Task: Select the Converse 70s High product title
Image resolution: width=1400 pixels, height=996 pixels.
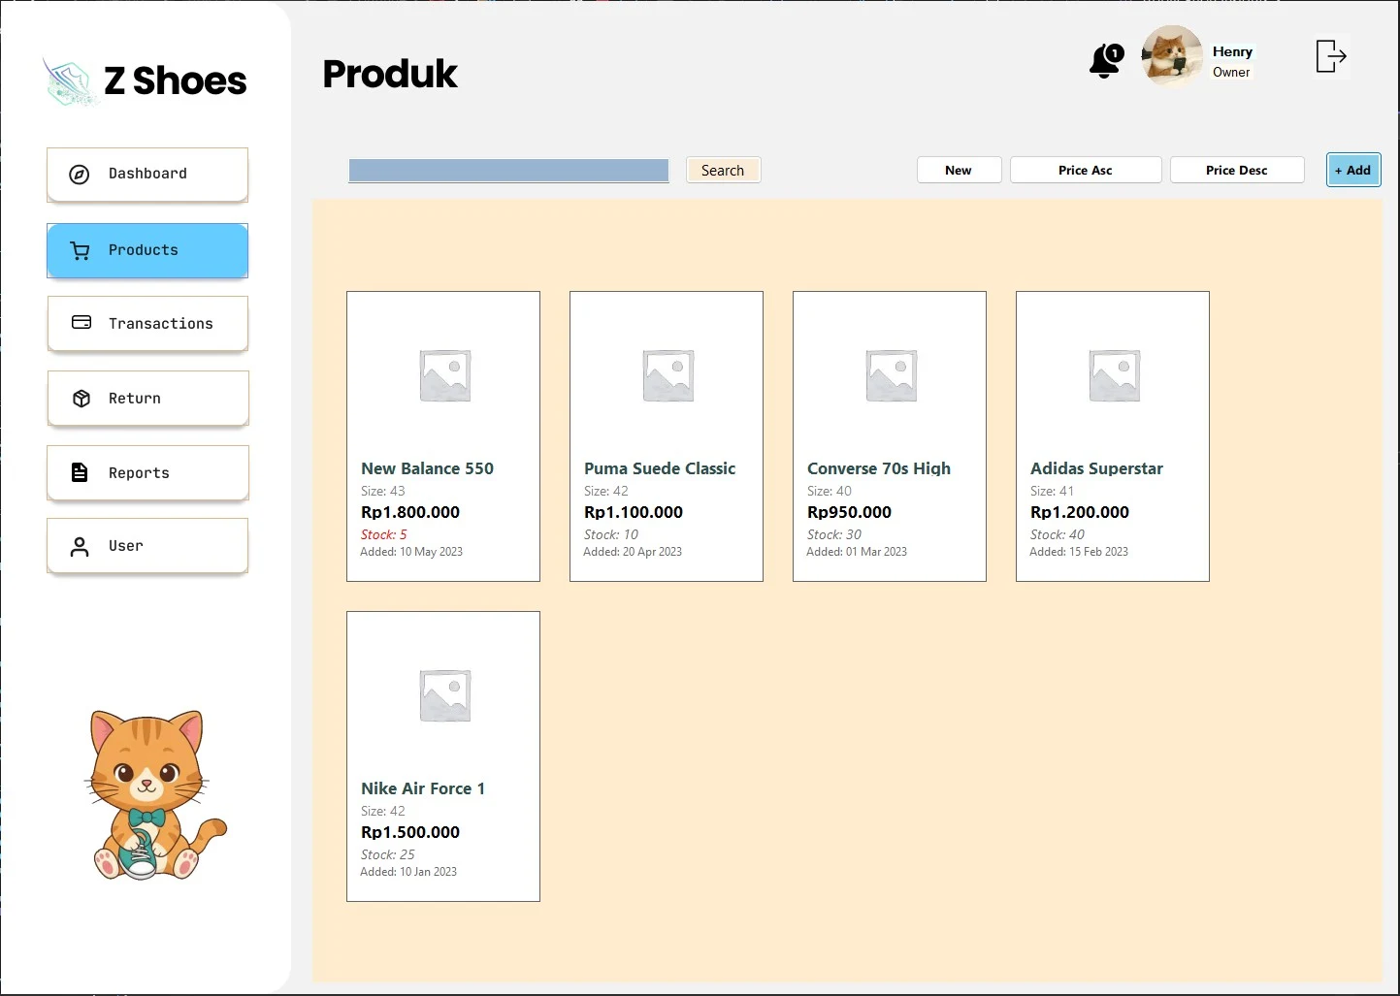Action: [x=879, y=468]
